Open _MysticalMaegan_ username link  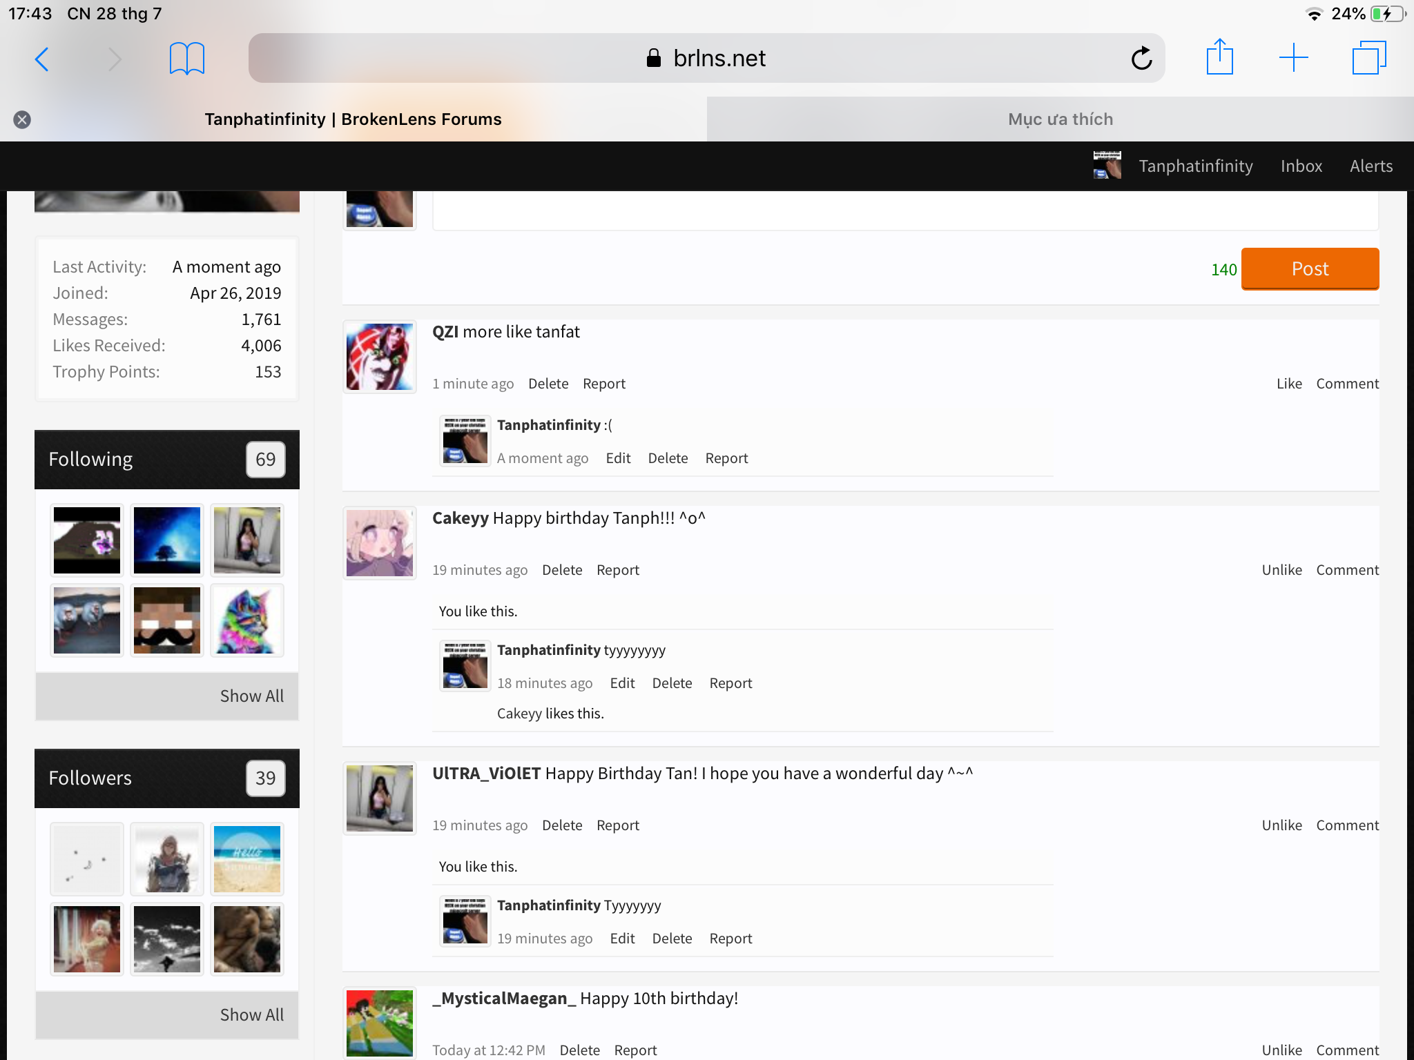tap(504, 999)
